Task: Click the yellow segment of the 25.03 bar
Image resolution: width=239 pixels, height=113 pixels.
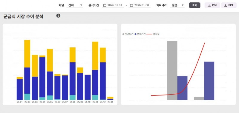Action: point(35,66)
